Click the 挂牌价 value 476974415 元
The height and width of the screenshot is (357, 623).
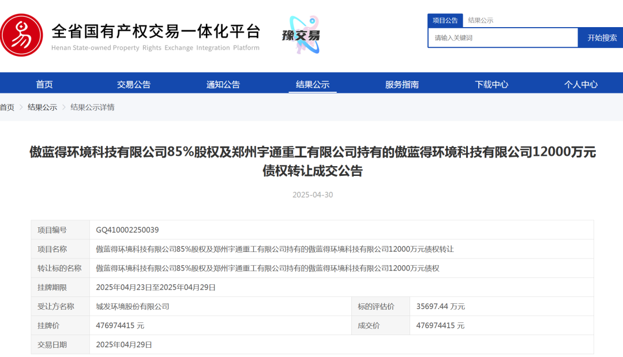click(x=120, y=325)
